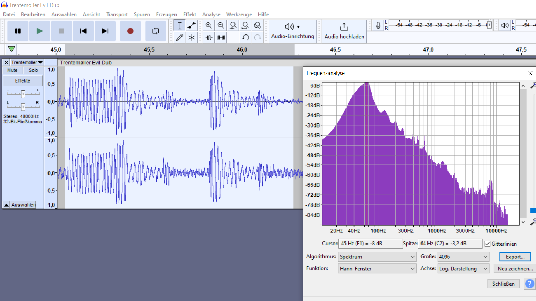This screenshot has height=301, width=536.
Task: Click the track gain slider
Action: coord(23,94)
